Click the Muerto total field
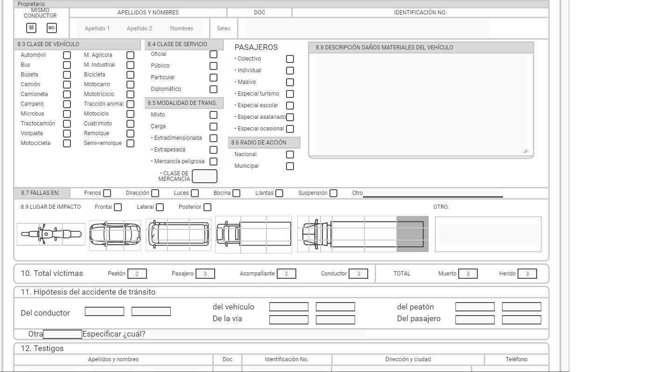The image size is (664, 372). [468, 274]
